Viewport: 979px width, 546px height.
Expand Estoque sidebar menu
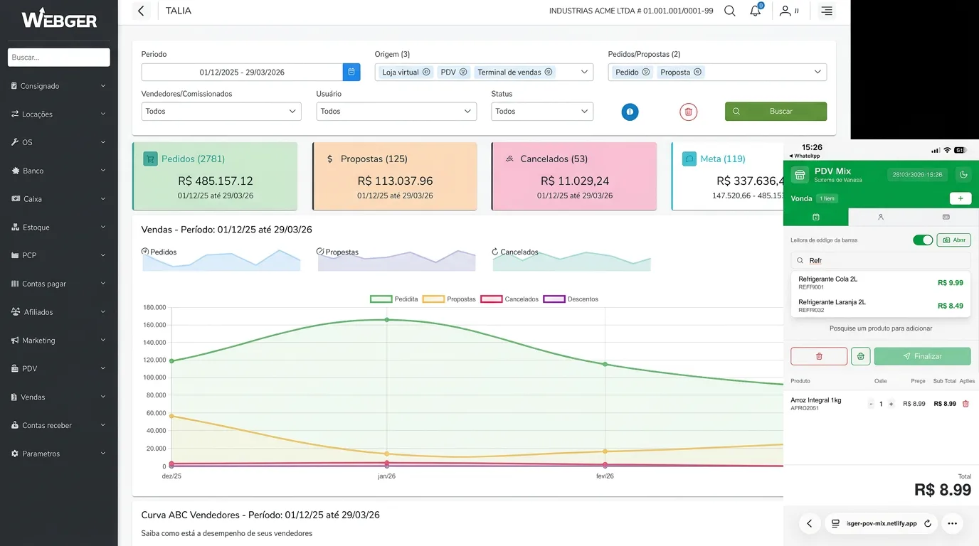pyautogui.click(x=58, y=227)
